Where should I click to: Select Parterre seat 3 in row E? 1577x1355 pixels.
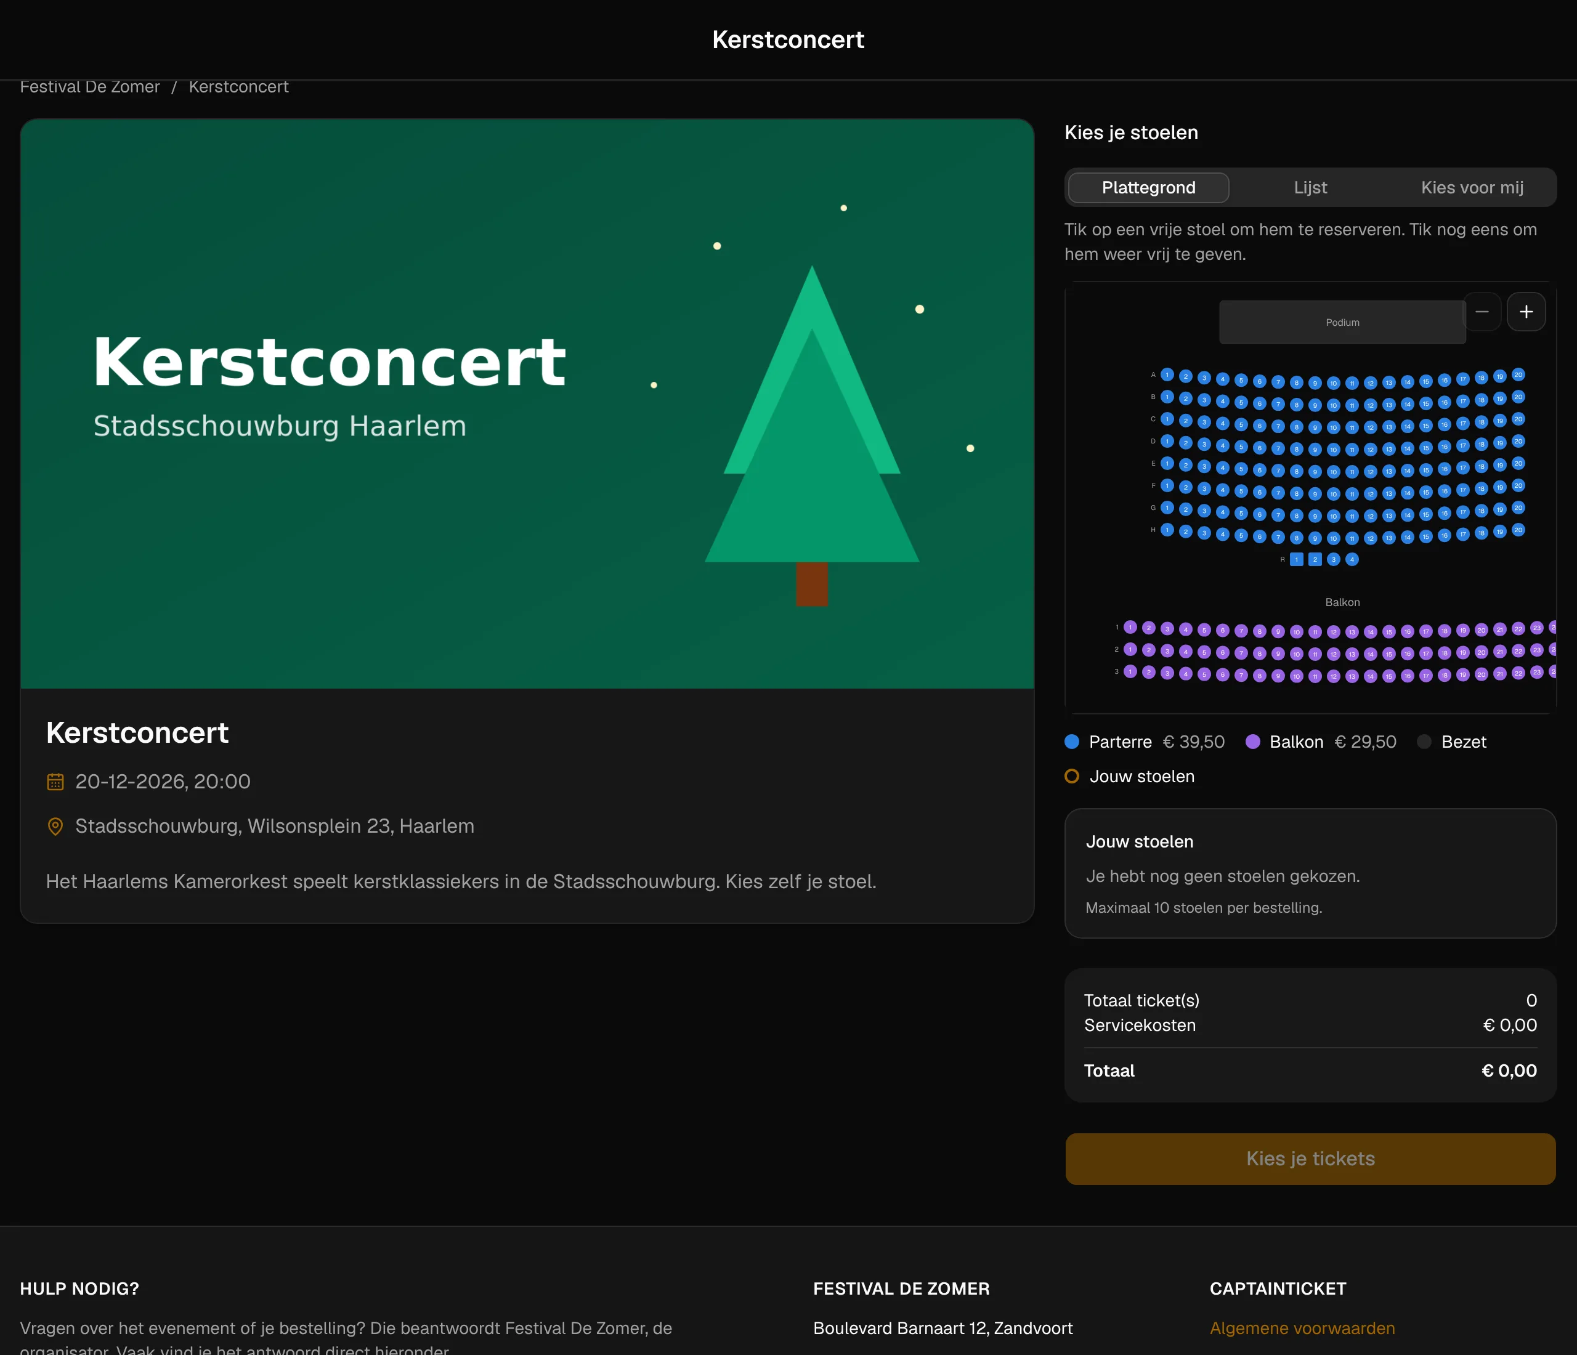(1204, 466)
